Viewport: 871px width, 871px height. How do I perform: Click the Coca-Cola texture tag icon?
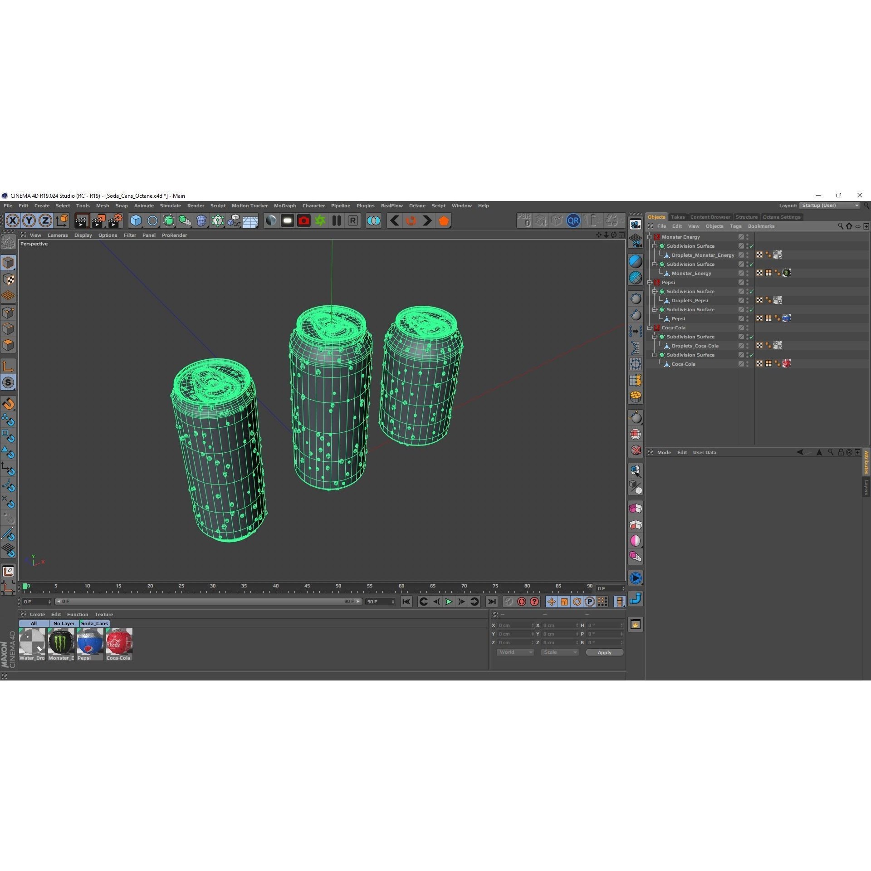point(787,363)
